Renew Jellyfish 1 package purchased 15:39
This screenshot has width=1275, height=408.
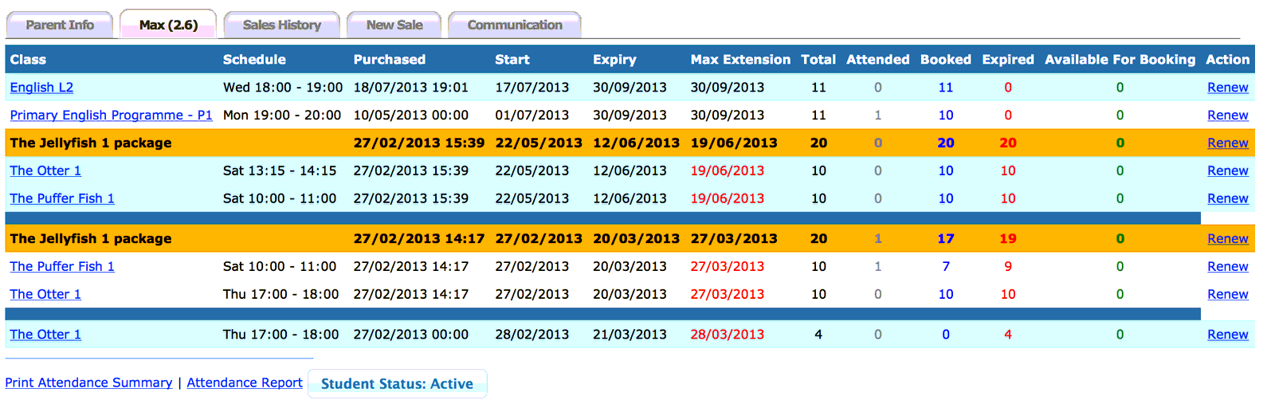[1228, 143]
